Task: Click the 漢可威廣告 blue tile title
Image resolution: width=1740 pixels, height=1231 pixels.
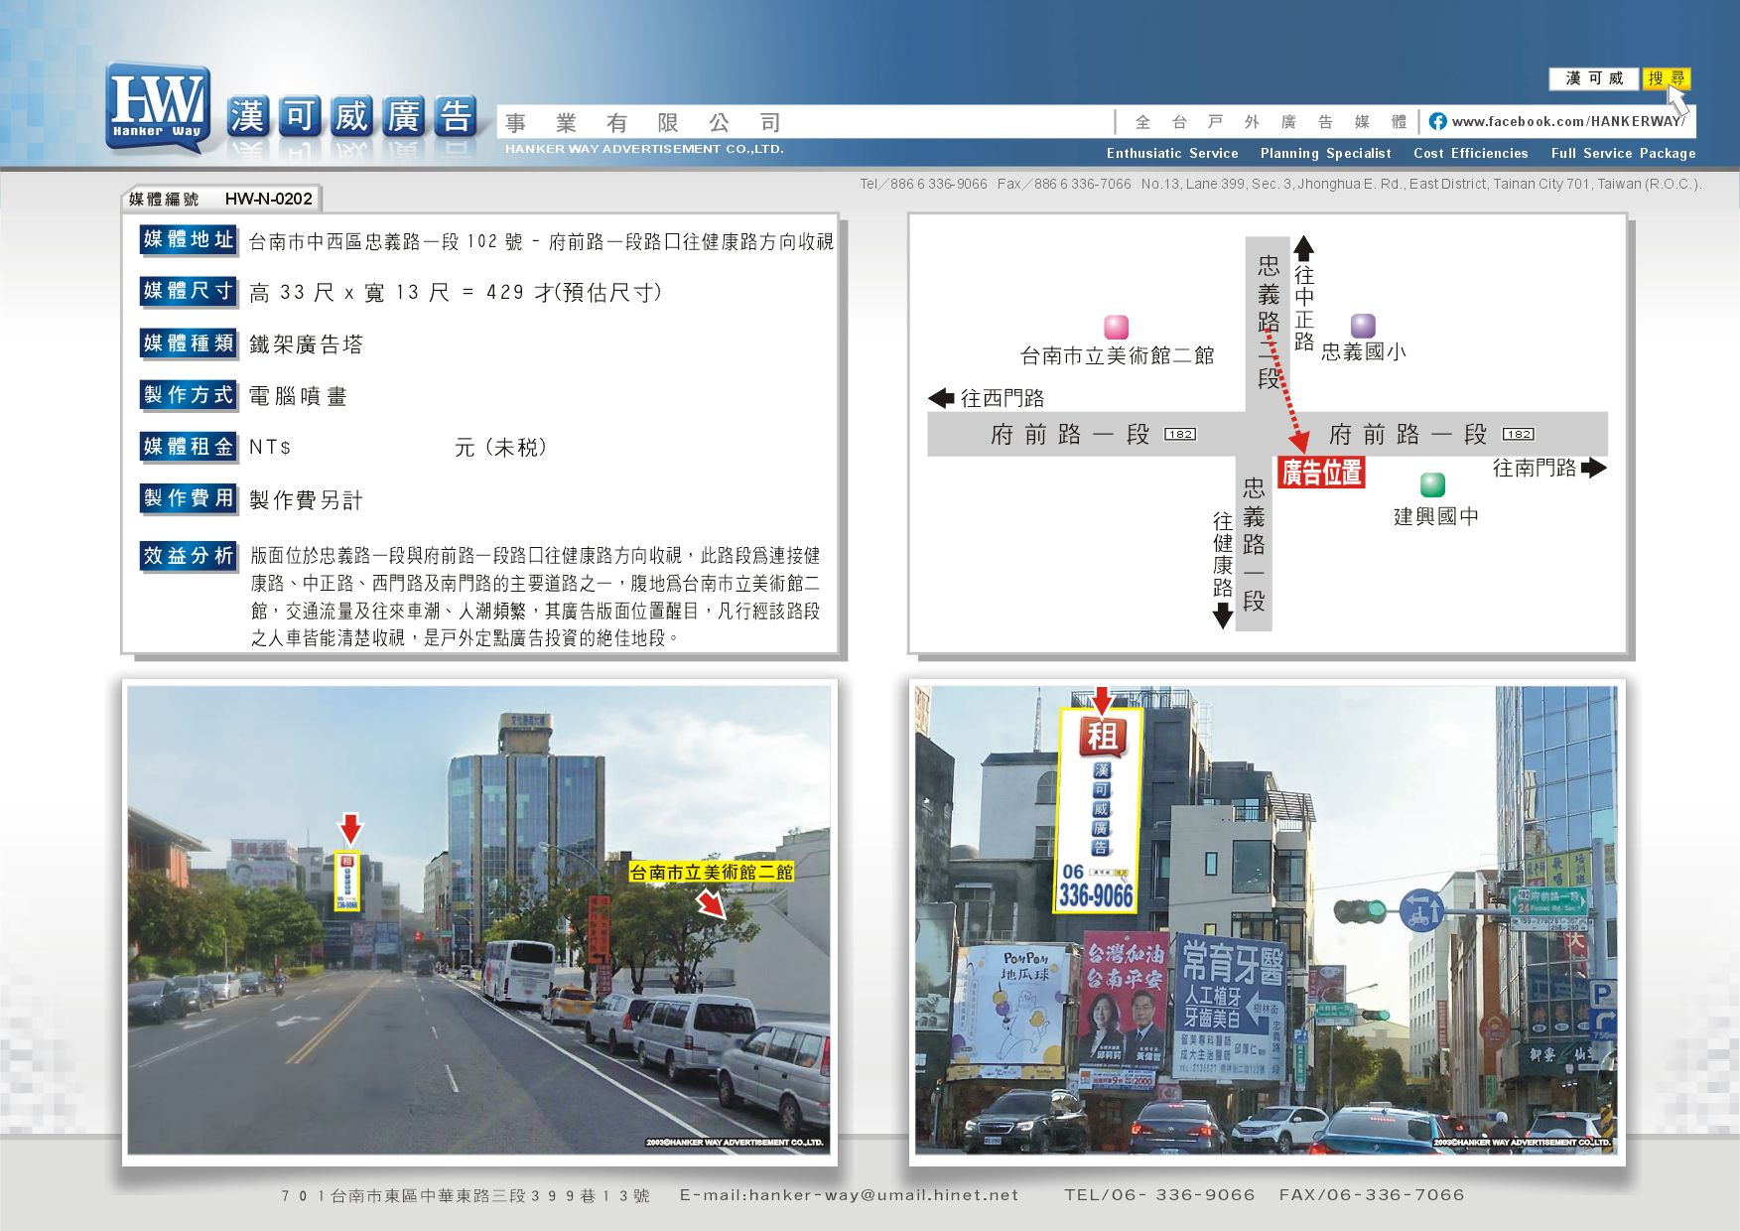Action: [352, 117]
